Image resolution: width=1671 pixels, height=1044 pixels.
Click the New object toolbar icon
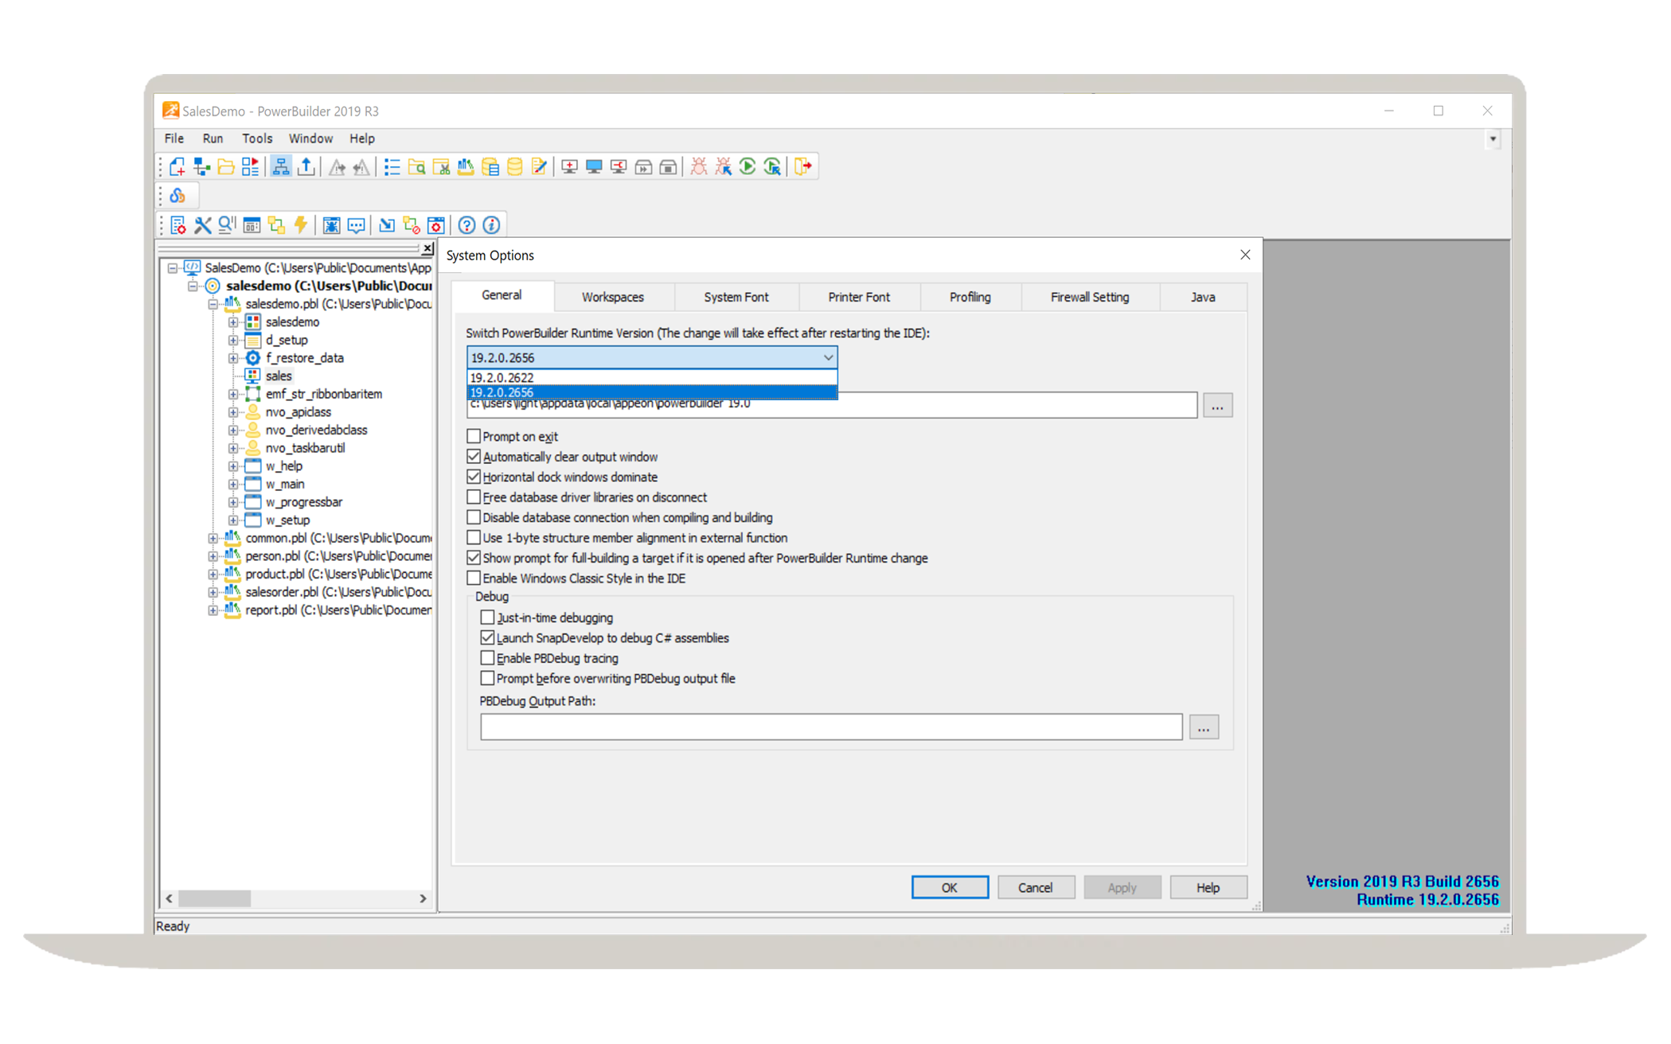pos(178,167)
